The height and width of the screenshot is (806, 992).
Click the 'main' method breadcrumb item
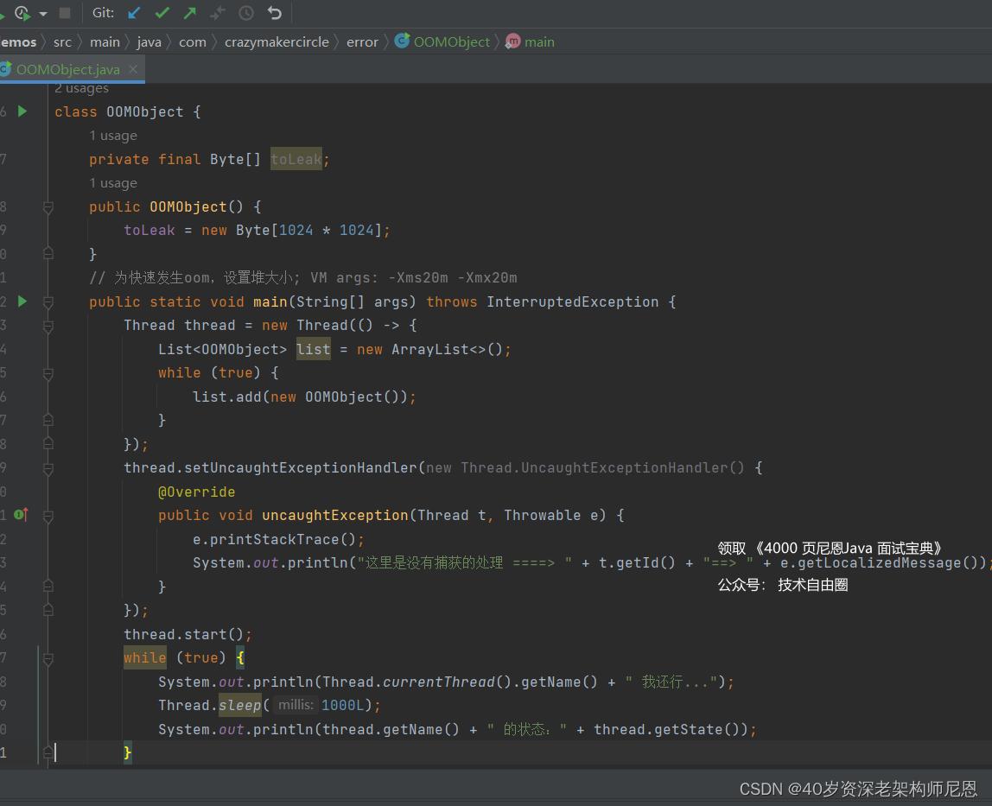pos(538,41)
